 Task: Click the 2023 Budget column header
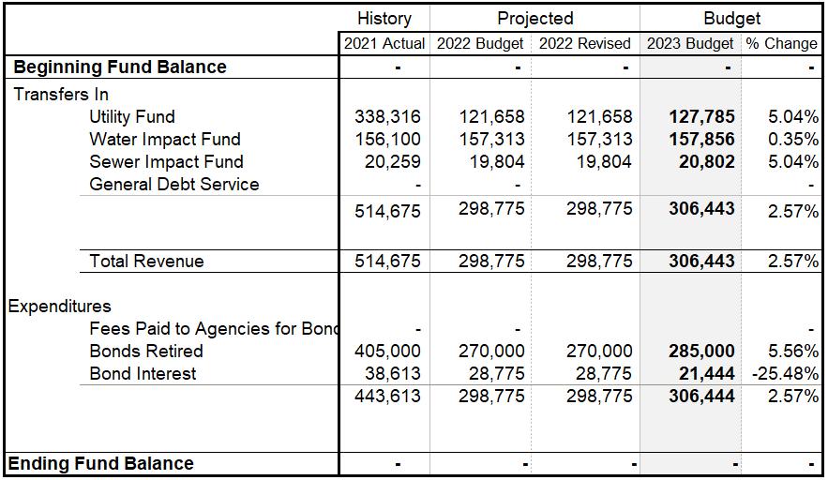pyautogui.click(x=690, y=44)
